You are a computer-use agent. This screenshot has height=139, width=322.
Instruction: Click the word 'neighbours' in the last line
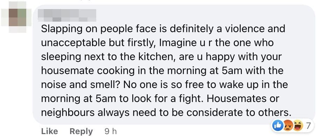68,112
